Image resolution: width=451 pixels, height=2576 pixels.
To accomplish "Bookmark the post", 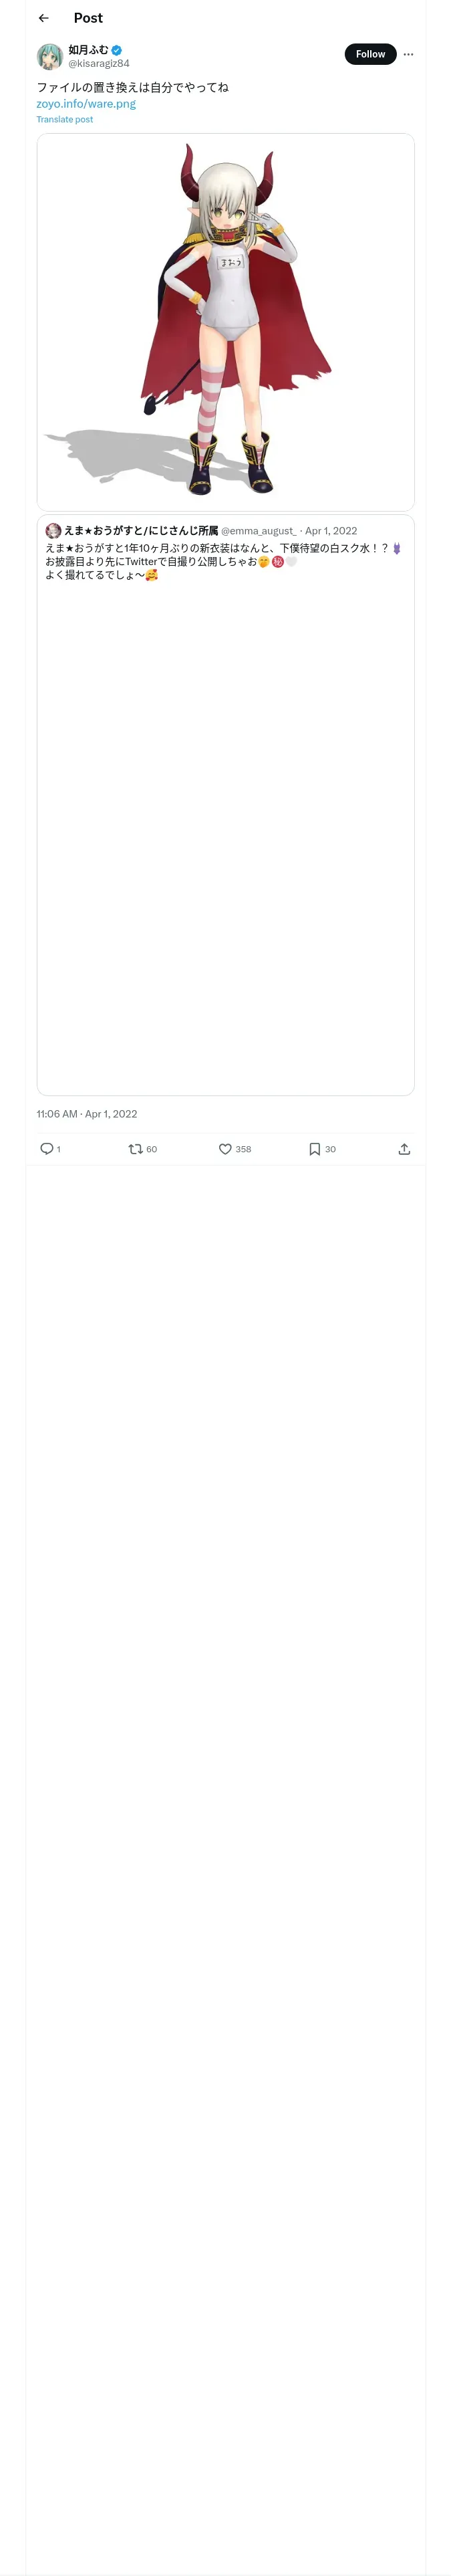I will 314,1149.
